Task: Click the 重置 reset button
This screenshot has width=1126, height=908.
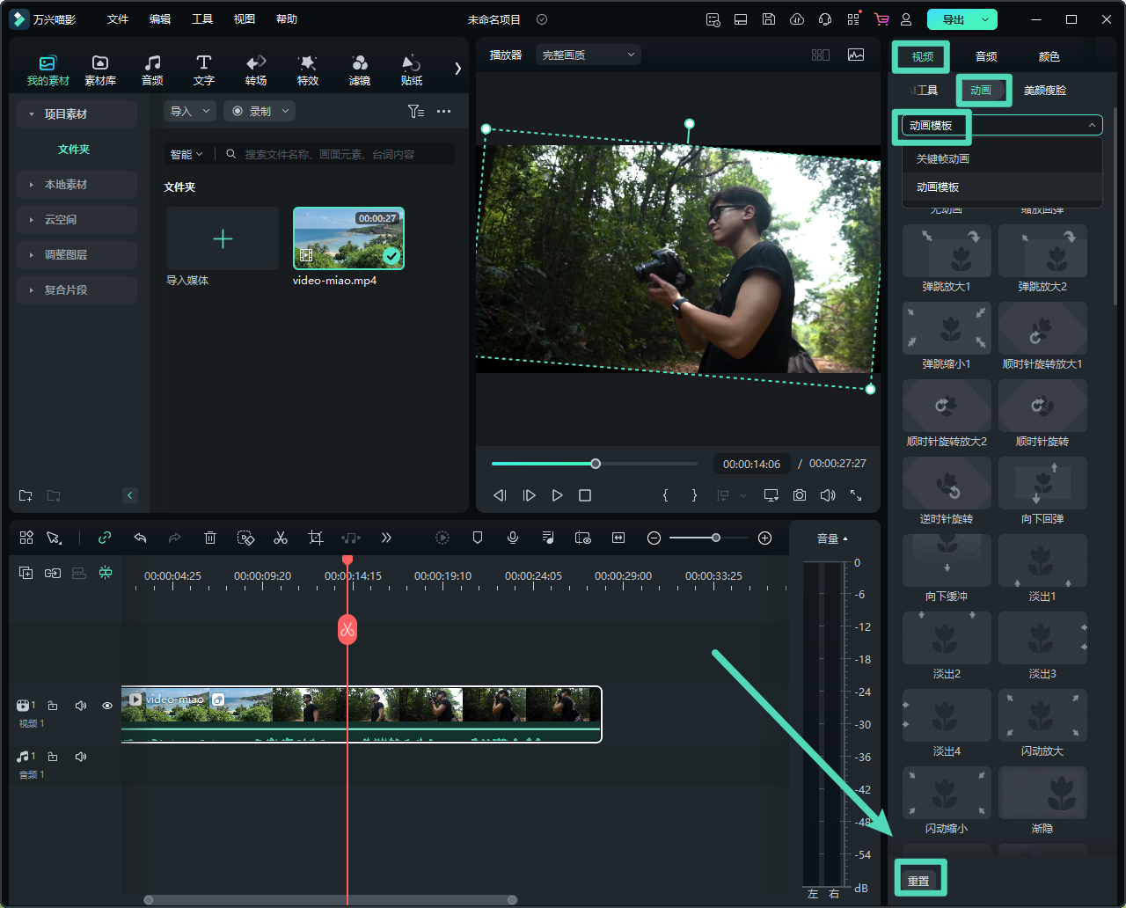Action: pyautogui.click(x=919, y=881)
